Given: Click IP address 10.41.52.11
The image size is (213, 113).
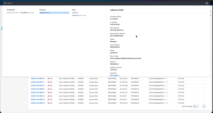Looking at the screenshot, I should [123, 100].
